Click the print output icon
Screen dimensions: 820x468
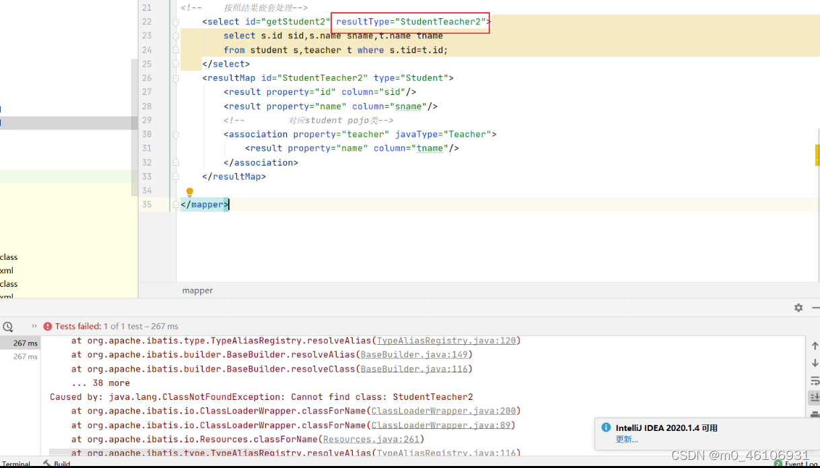tap(815, 413)
